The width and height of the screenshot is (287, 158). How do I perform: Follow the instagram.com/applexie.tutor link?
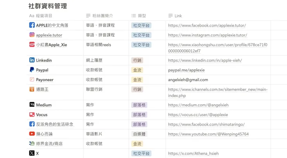(207, 35)
